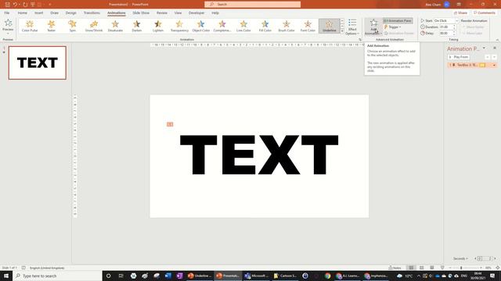Screen dimensions: 501x281
Task: Open the File menu
Action: (x=7, y=12)
